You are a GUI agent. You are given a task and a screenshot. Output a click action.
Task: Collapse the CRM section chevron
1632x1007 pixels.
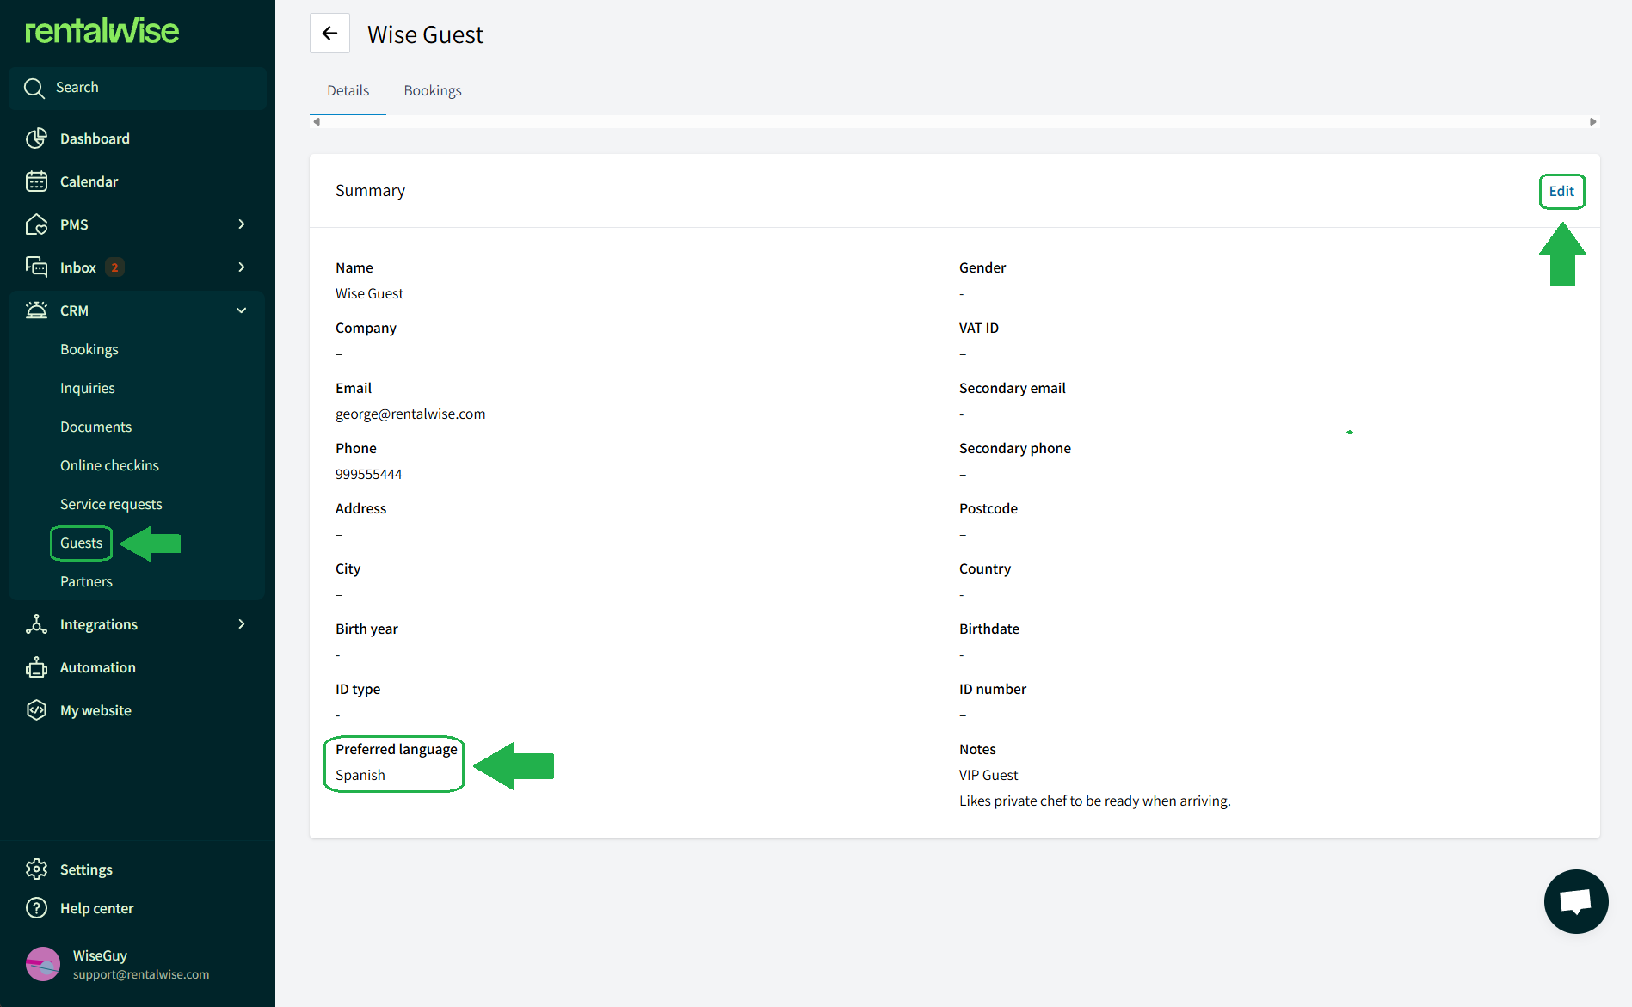(242, 310)
